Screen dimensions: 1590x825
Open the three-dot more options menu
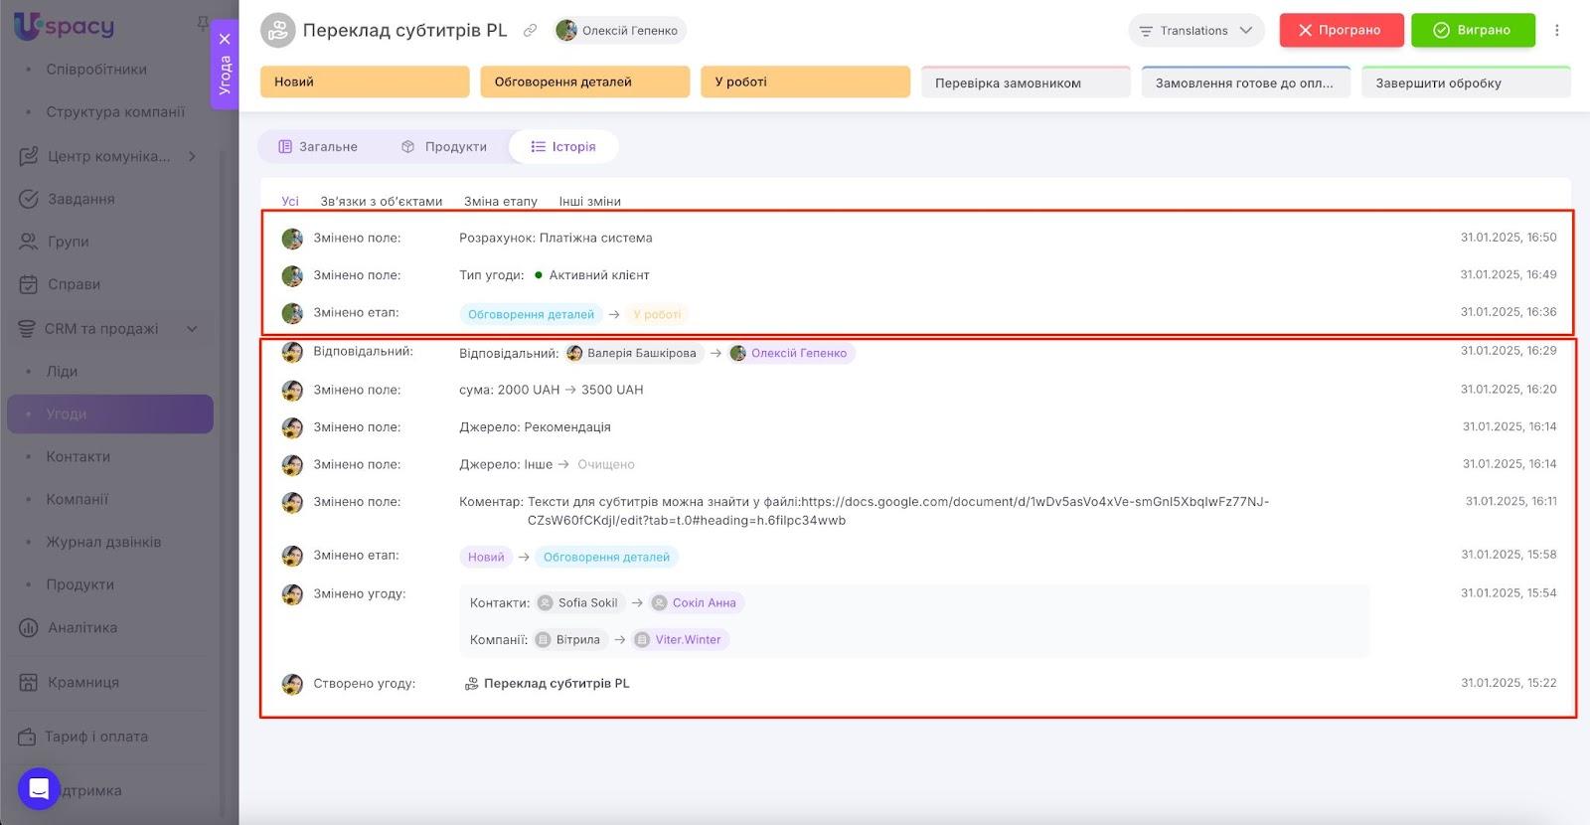1557,31
